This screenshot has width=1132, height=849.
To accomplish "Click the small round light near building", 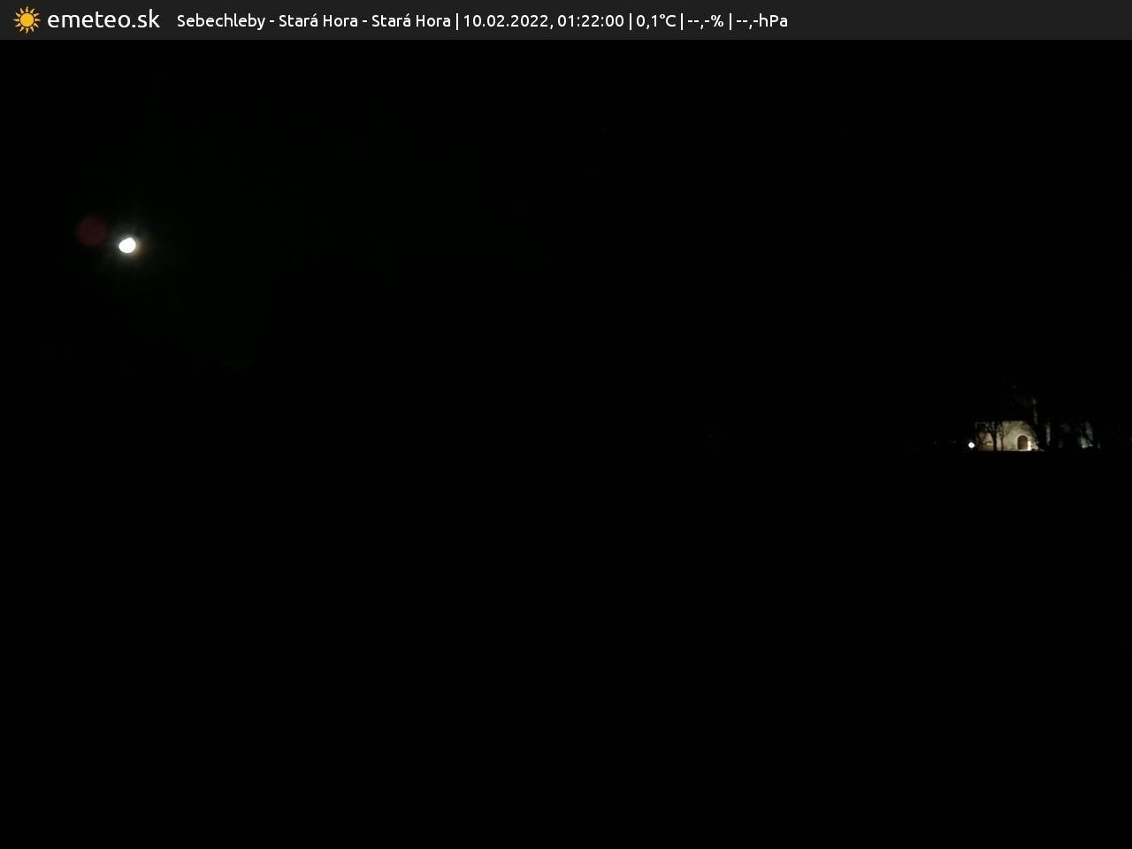I will coord(971,445).
